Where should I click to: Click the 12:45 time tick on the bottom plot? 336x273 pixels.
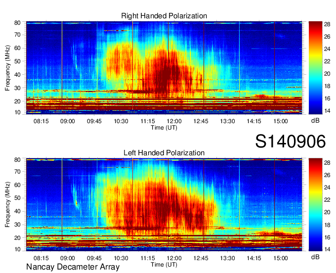coord(201,258)
